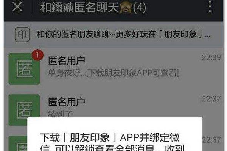Tap the 22:39 timestamp of first chat
This screenshot has width=227, height=151.
pos(211,57)
